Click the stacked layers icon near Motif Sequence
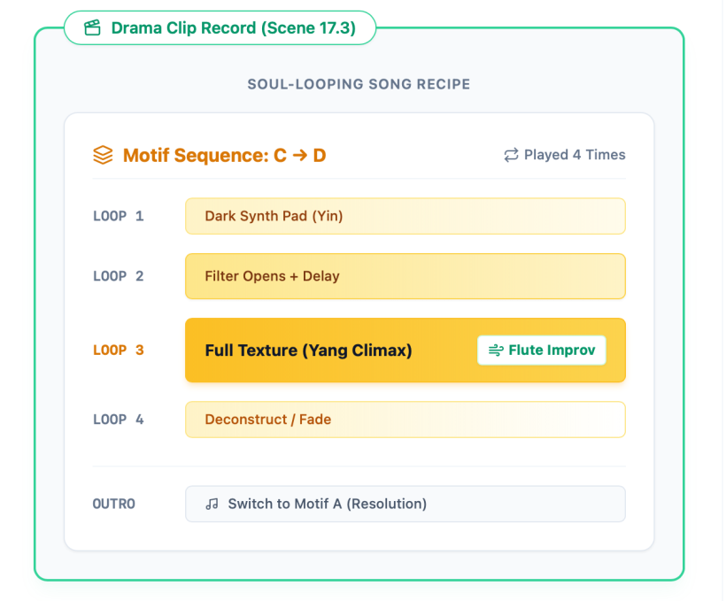 [103, 155]
